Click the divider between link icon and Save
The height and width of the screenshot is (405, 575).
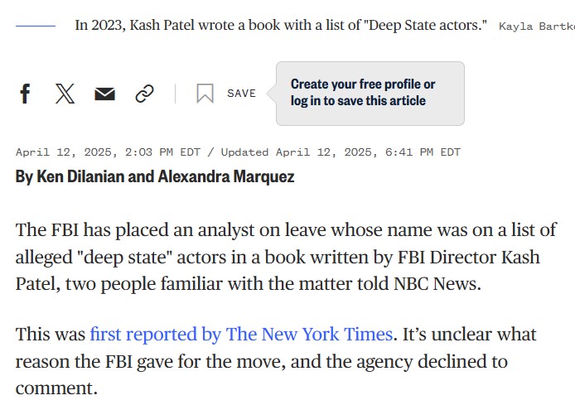(x=176, y=94)
